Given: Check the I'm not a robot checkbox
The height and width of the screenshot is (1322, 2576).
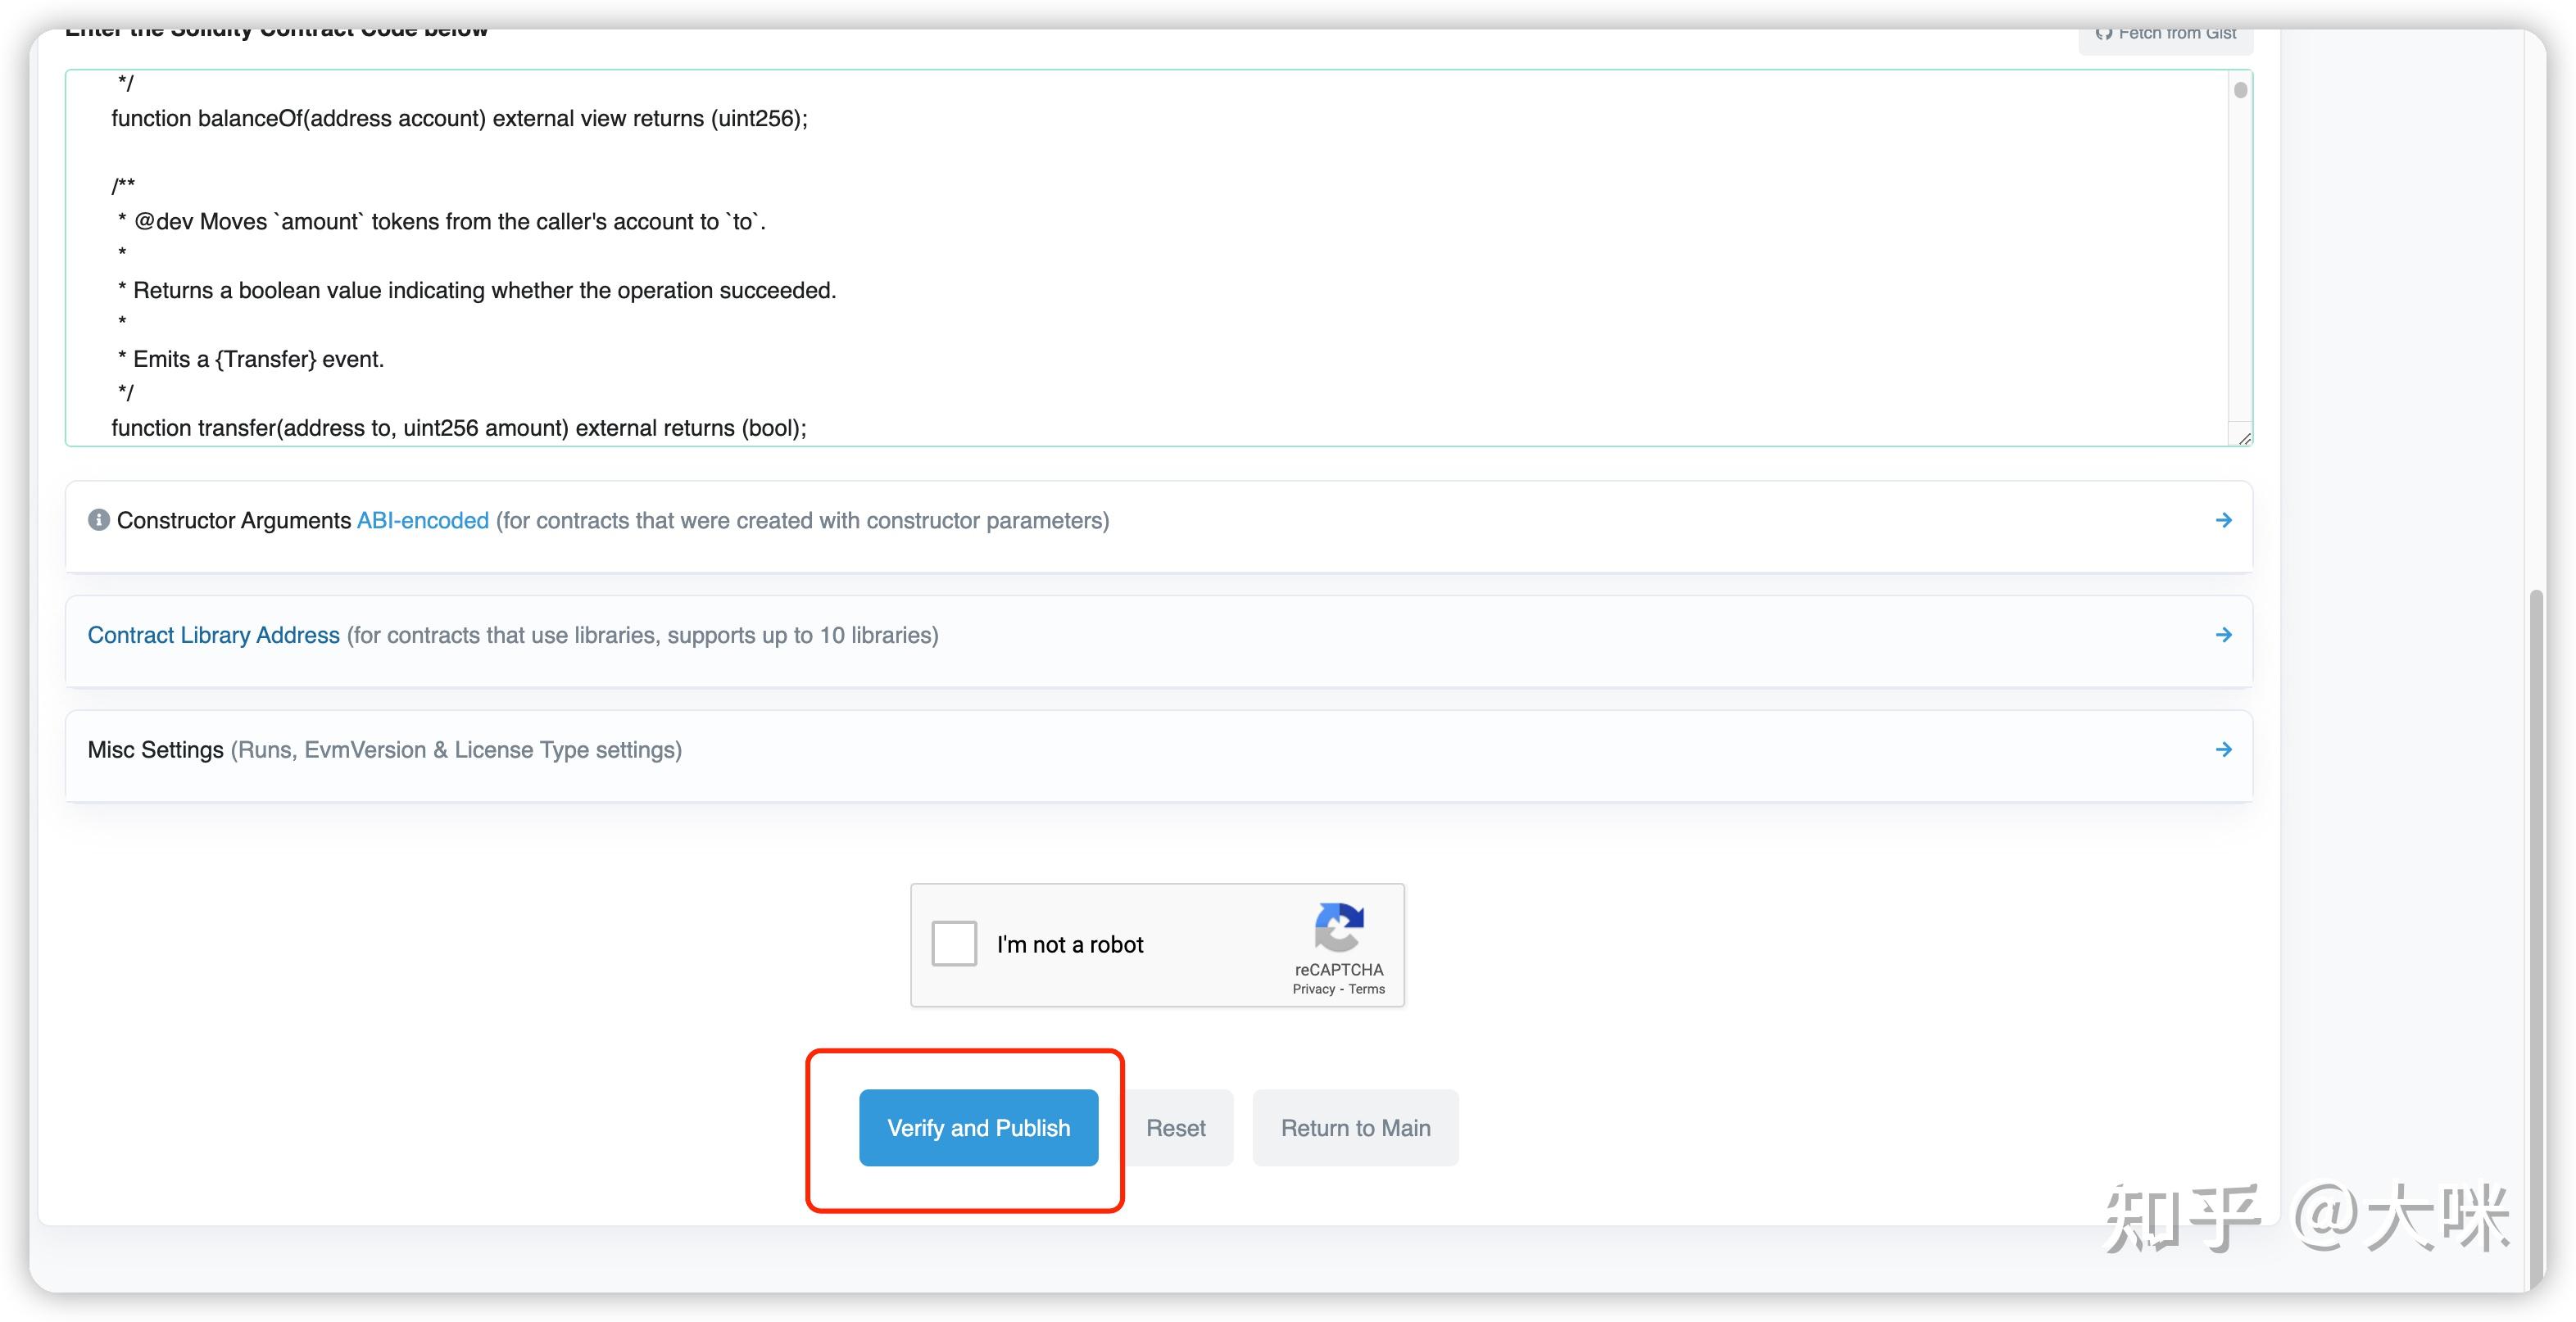Looking at the screenshot, I should tap(954, 943).
